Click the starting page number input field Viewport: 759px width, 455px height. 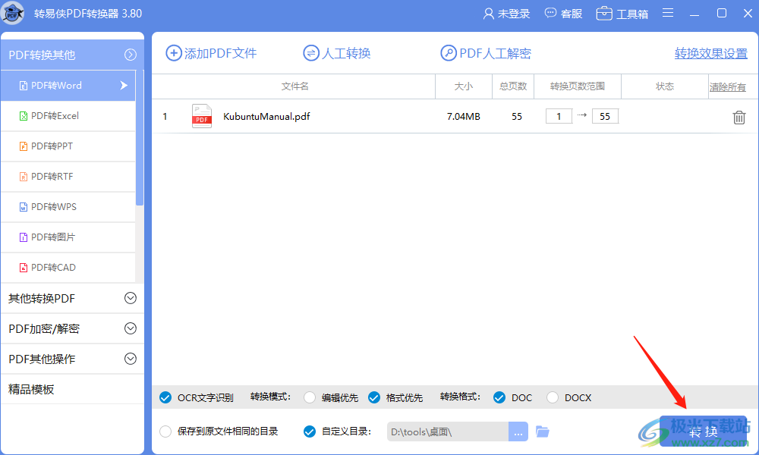point(559,116)
